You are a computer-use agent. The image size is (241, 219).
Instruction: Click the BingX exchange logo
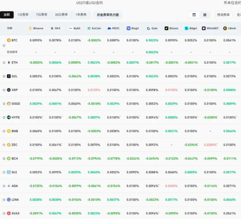click(x=129, y=29)
